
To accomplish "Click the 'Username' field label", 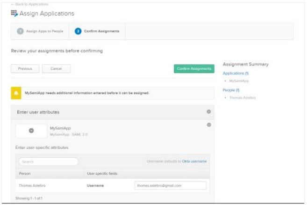I will coord(95,186).
